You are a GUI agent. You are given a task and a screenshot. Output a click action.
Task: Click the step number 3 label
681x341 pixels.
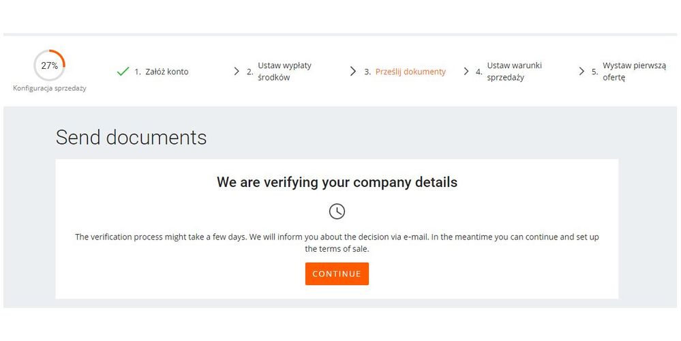pyautogui.click(x=367, y=72)
